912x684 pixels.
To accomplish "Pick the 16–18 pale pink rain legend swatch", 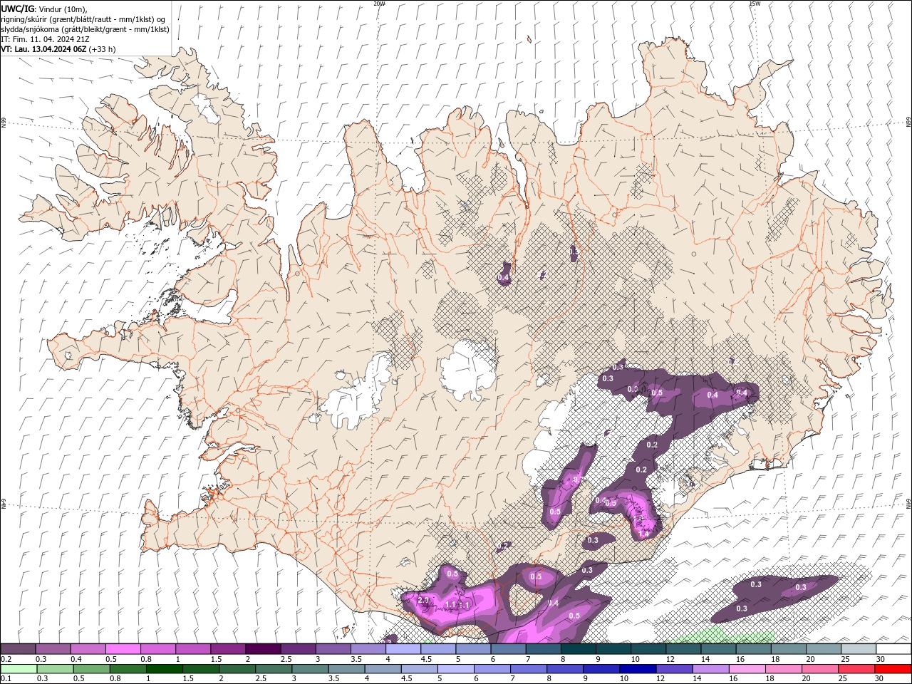I will [x=746, y=669].
